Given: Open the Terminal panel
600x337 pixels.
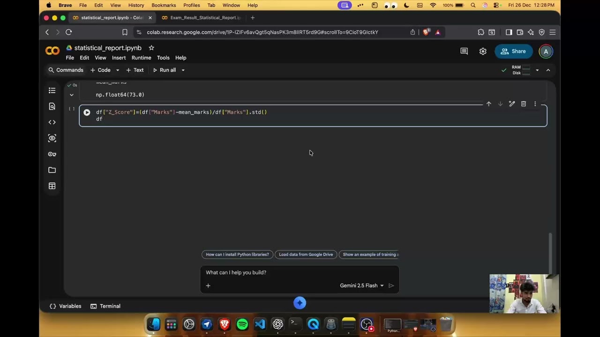Looking at the screenshot, I should tap(105, 306).
